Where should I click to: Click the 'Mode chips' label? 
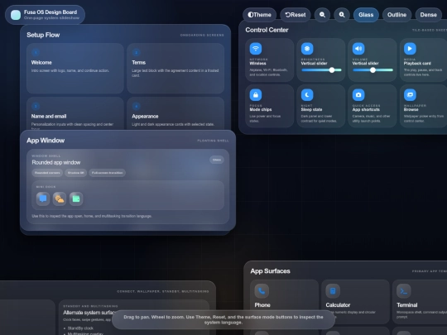pyautogui.click(x=261, y=109)
